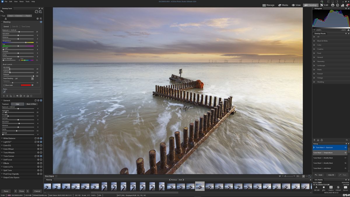Select the Develop module icon

point(311,5)
